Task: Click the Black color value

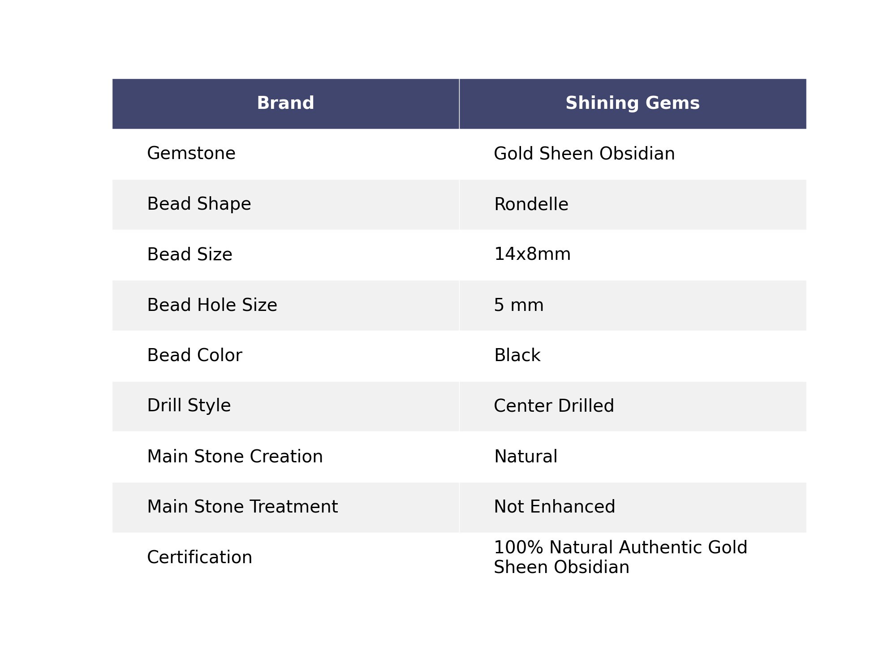Action: (x=517, y=356)
